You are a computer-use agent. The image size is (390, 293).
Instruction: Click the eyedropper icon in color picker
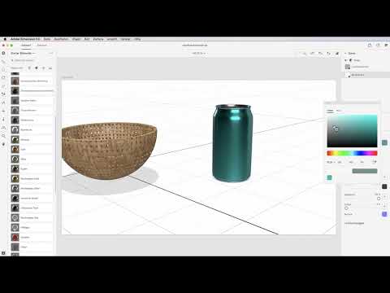click(375, 162)
